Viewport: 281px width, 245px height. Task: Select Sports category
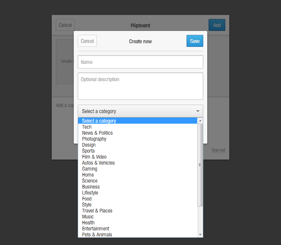(137, 151)
